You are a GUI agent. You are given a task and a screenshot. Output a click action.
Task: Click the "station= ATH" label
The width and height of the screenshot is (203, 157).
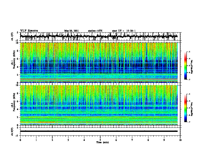[95, 31]
